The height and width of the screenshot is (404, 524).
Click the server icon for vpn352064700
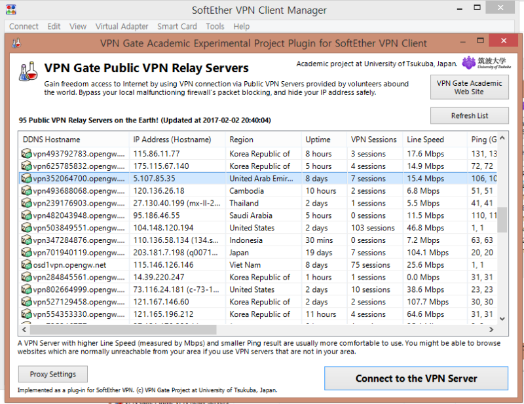[x=26, y=179]
